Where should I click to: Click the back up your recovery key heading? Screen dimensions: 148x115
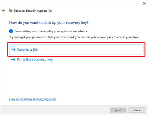click(x=49, y=23)
